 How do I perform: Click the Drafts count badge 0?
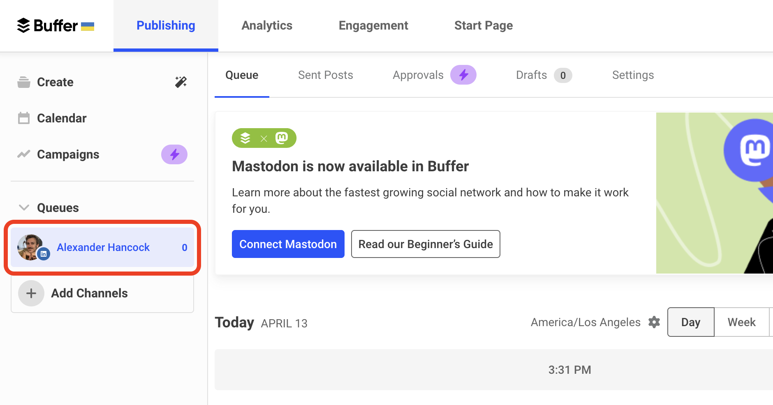pos(563,75)
